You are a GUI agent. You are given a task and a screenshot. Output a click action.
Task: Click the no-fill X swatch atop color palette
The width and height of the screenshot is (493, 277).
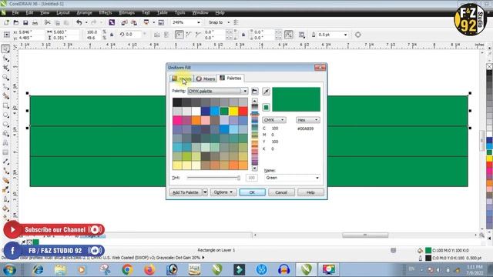[490, 66]
